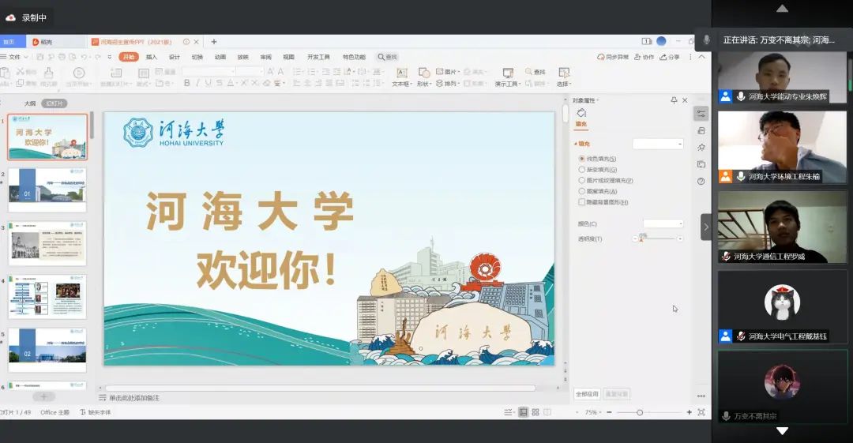This screenshot has height=443, width=853.
Task: Click the 协作 collaboration icon
Action: (642, 57)
